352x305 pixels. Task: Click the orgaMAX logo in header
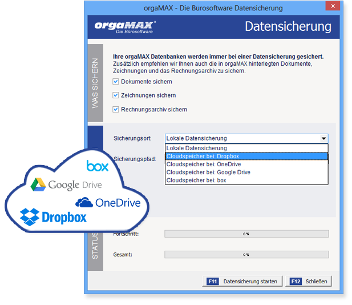click(x=125, y=27)
